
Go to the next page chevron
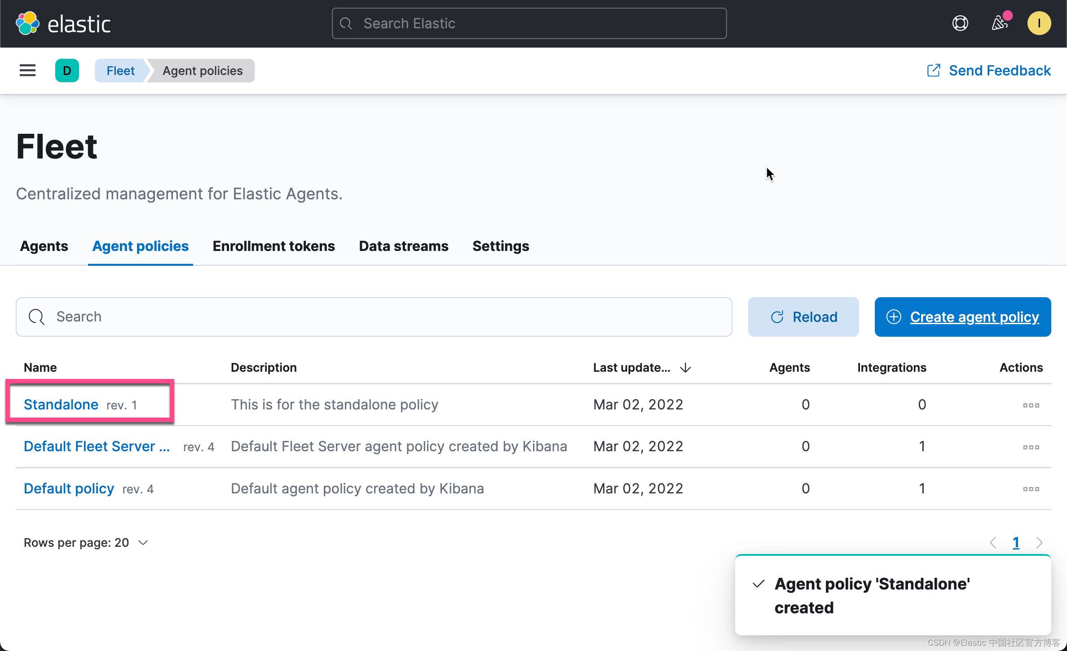(1039, 543)
